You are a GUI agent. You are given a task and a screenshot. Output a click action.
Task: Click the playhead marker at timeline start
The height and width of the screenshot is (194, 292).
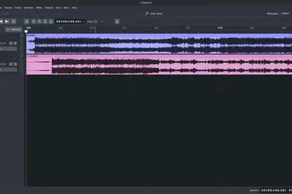pos(26,32)
